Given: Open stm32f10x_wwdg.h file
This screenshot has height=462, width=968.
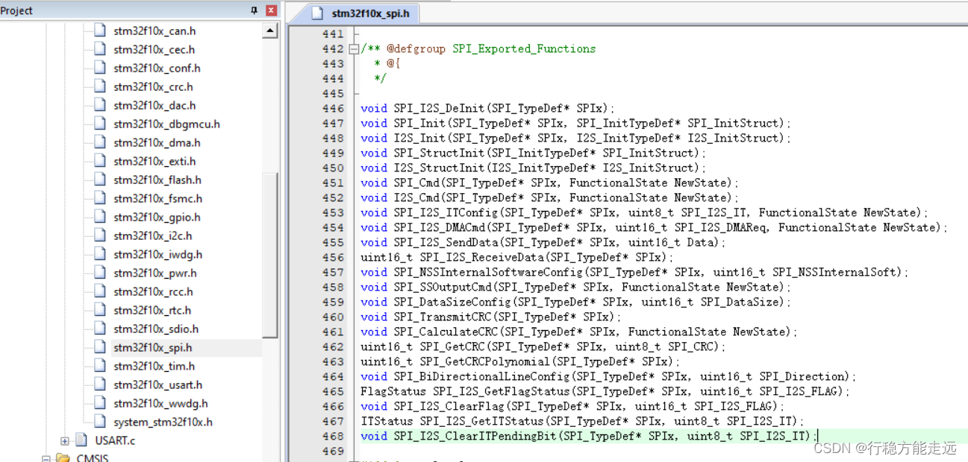Looking at the screenshot, I should 160,404.
